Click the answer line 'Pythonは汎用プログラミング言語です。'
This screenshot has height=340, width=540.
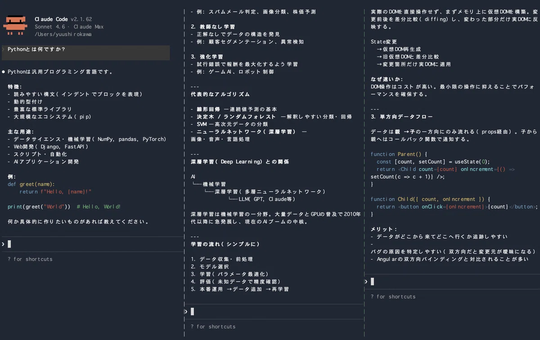(x=60, y=72)
